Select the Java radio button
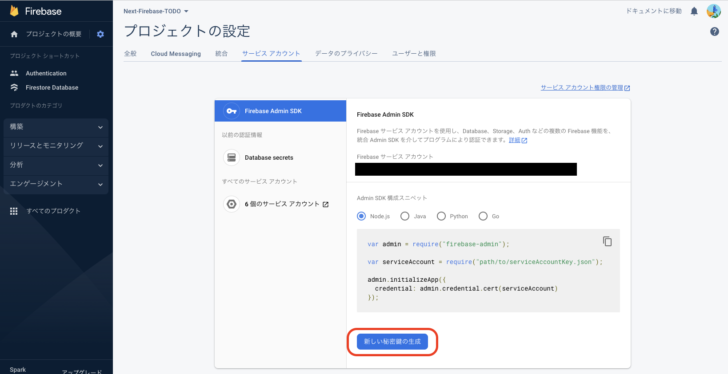 405,216
